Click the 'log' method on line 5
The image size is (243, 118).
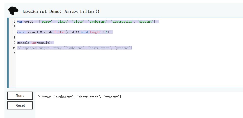[x=34, y=43]
